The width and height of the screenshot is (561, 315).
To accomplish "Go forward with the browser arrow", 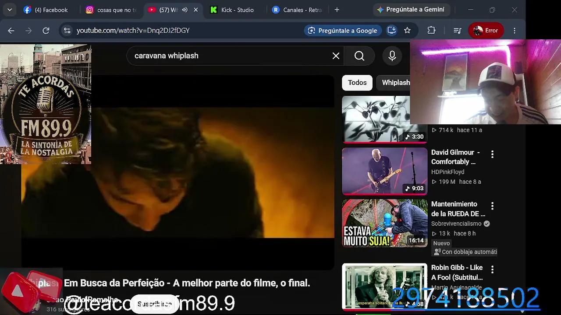I will click(28, 30).
